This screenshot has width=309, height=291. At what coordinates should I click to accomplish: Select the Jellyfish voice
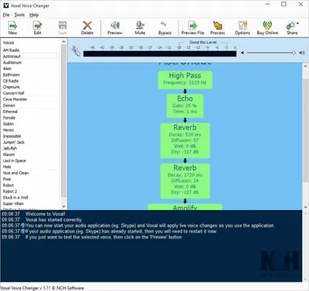pos(30,148)
